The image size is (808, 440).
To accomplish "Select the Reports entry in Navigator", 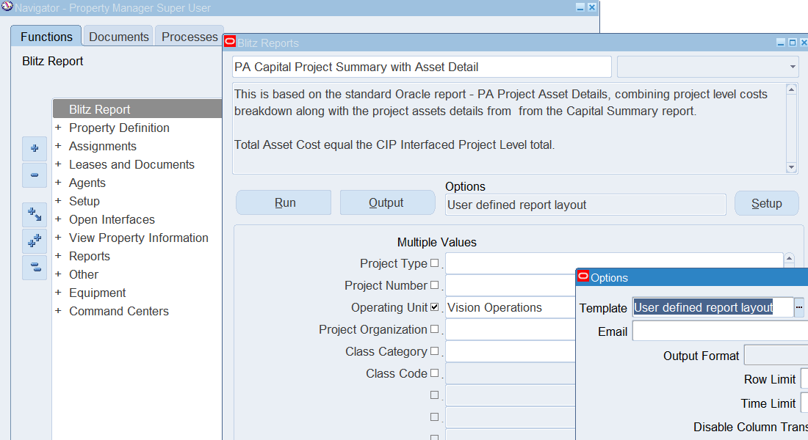I will (89, 256).
